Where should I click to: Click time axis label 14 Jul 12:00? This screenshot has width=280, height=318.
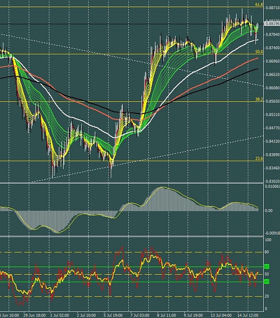[248, 315]
